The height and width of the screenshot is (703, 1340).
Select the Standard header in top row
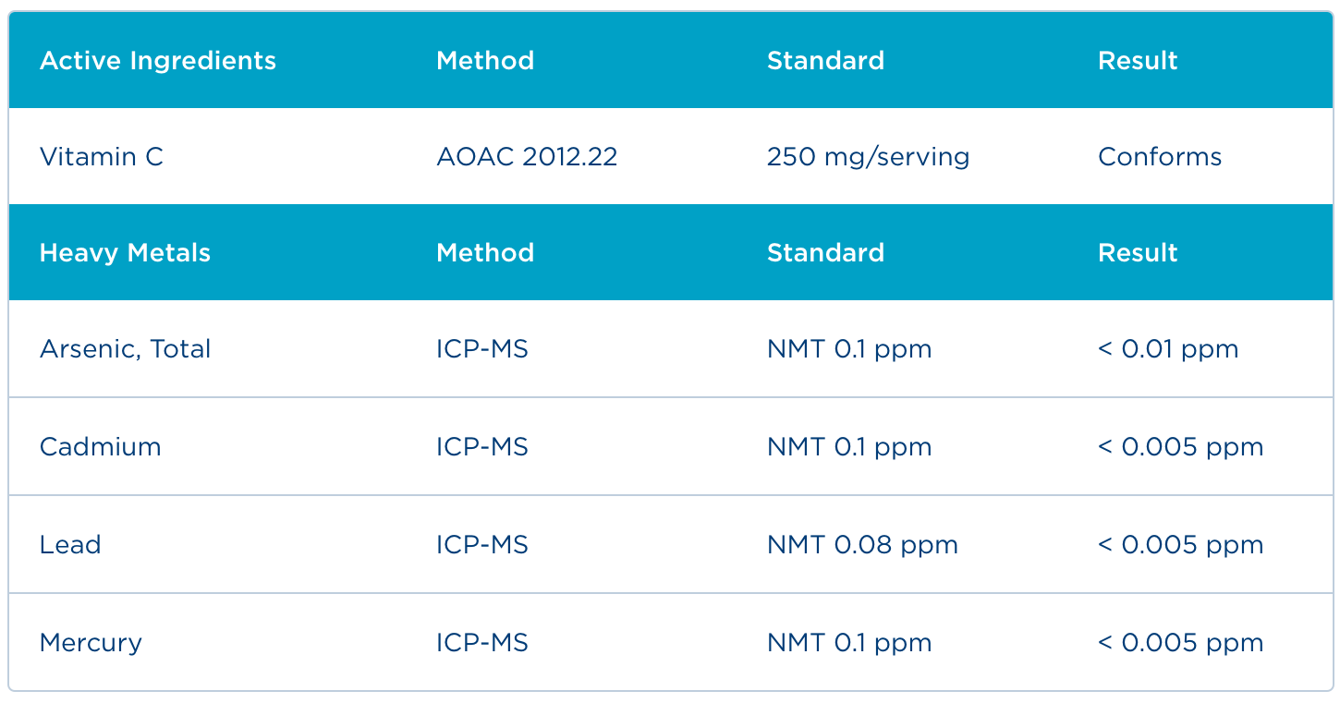(x=825, y=61)
